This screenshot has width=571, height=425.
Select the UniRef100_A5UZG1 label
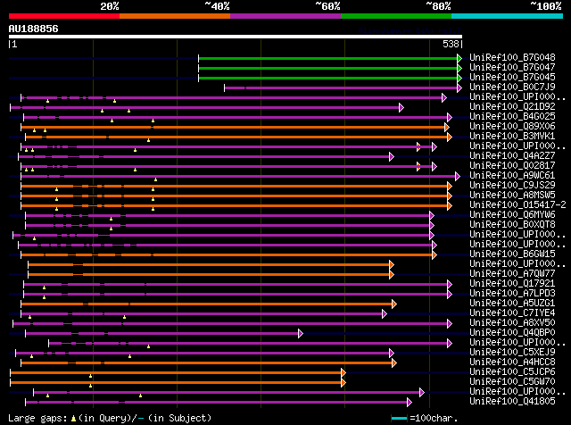[512, 304]
